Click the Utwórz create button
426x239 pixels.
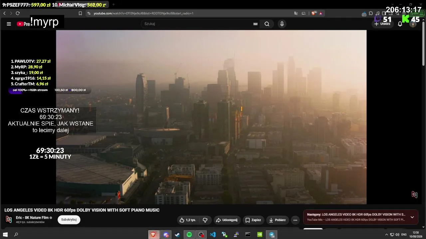tap(382, 24)
